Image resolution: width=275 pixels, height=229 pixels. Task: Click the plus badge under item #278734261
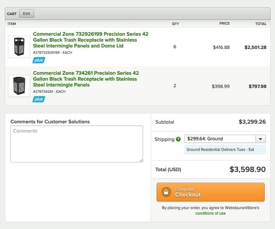(39, 99)
